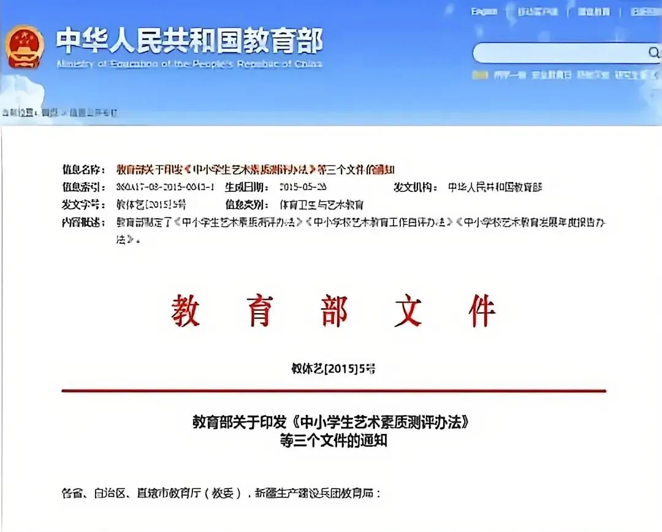
Task: Click 教体艺[2015]5号 below the red heading
Action: pos(333,368)
